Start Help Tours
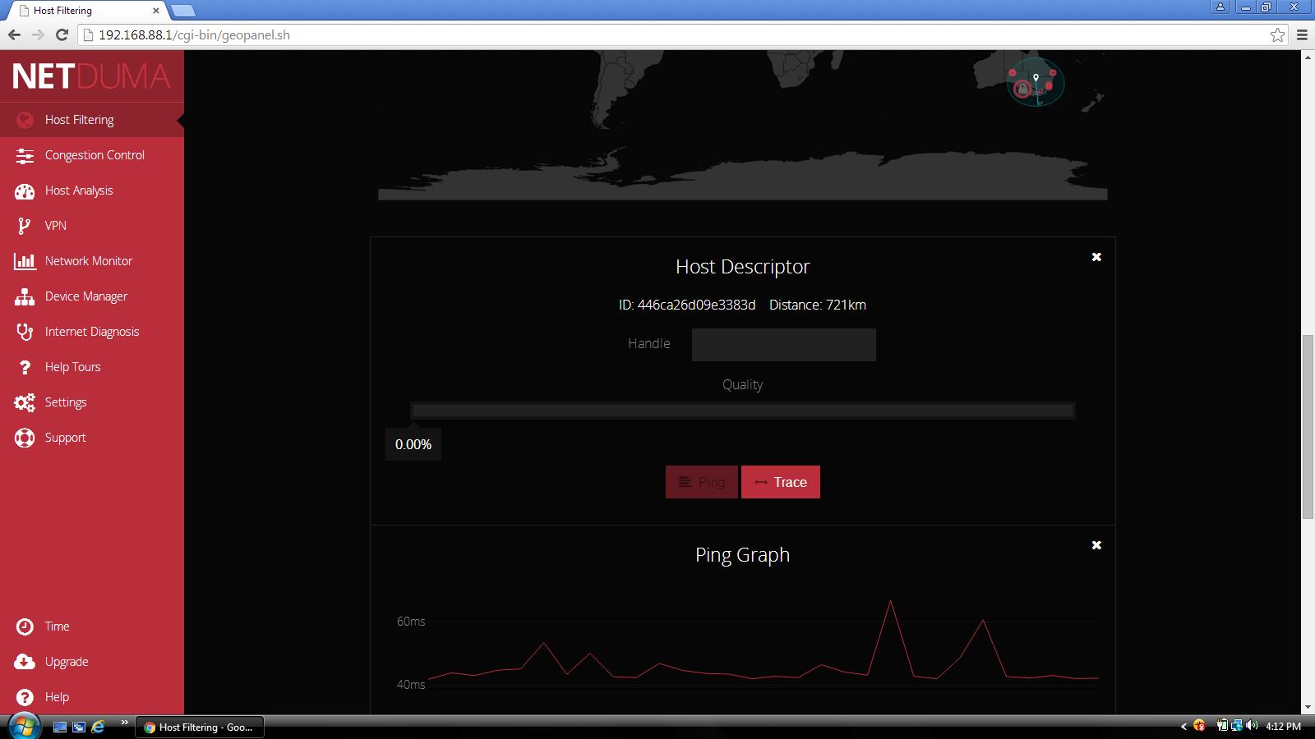 click(x=92, y=367)
